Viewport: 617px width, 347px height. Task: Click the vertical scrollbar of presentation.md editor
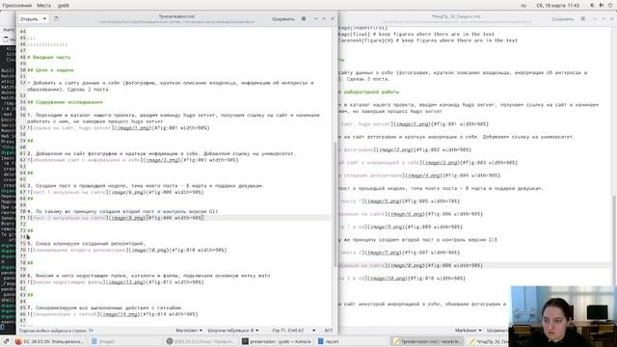click(x=335, y=204)
